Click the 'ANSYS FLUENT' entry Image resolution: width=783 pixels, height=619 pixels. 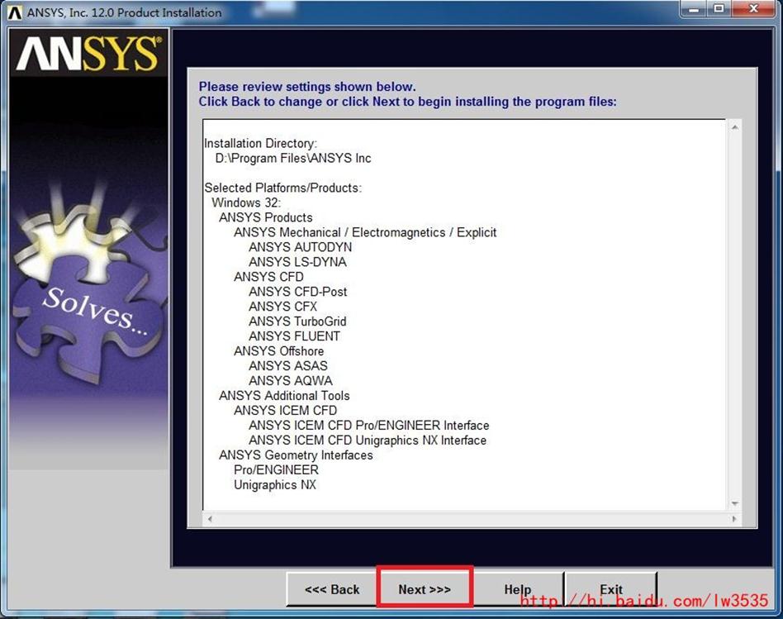[x=294, y=336]
